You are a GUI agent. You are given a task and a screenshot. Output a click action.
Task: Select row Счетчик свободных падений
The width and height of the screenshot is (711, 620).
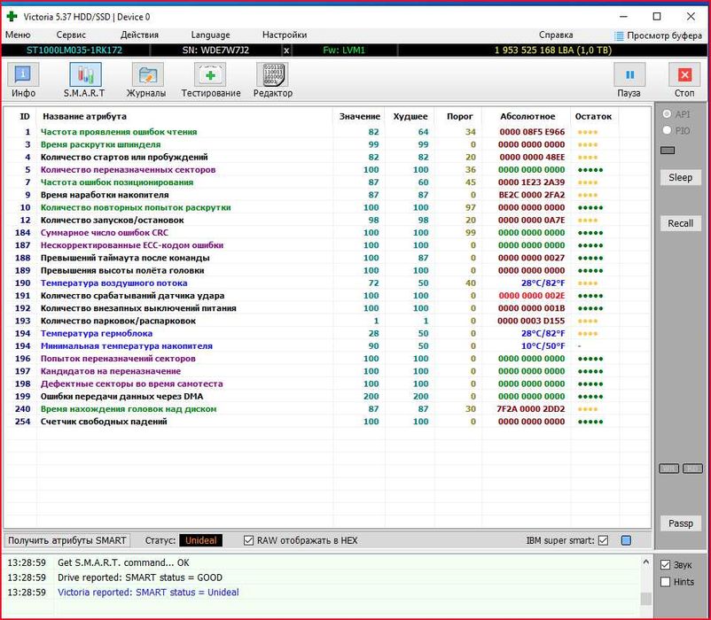(326, 422)
